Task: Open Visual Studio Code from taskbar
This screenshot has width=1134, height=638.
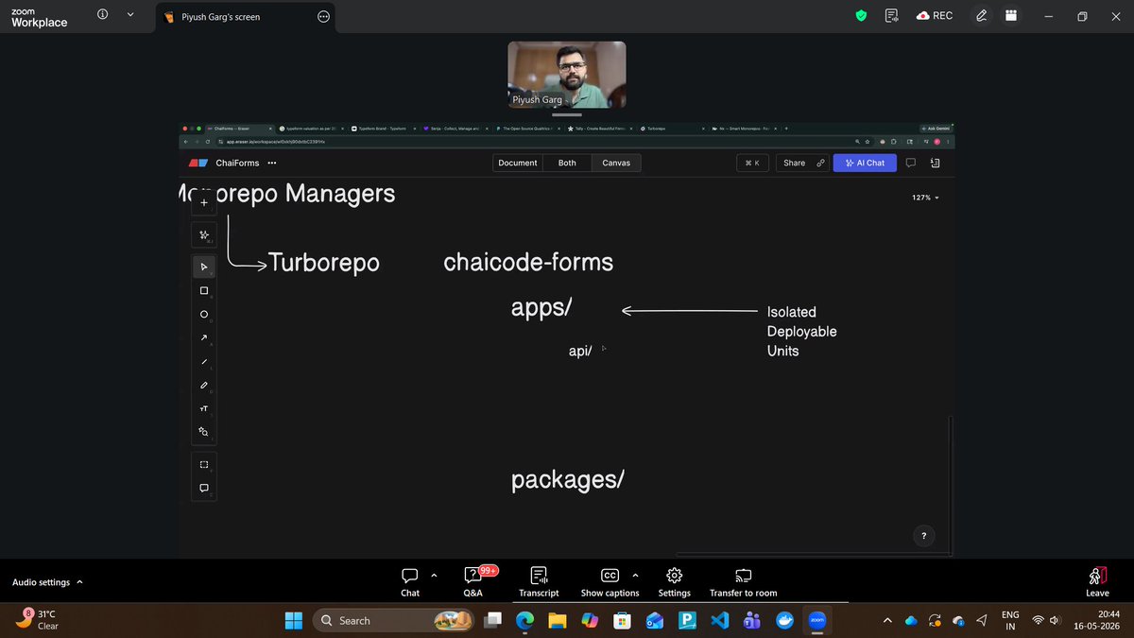Action: (x=720, y=620)
